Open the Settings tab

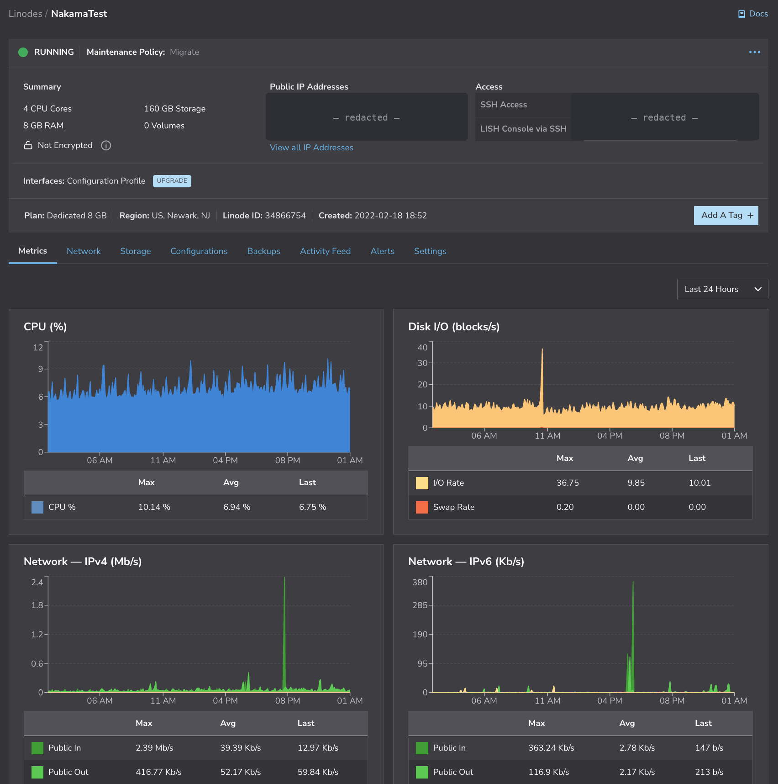pos(430,251)
